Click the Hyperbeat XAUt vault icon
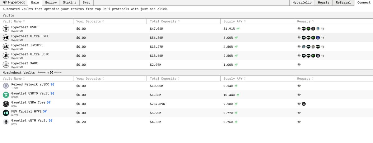The width and height of the screenshot is (373, 143). (x=6, y=65)
